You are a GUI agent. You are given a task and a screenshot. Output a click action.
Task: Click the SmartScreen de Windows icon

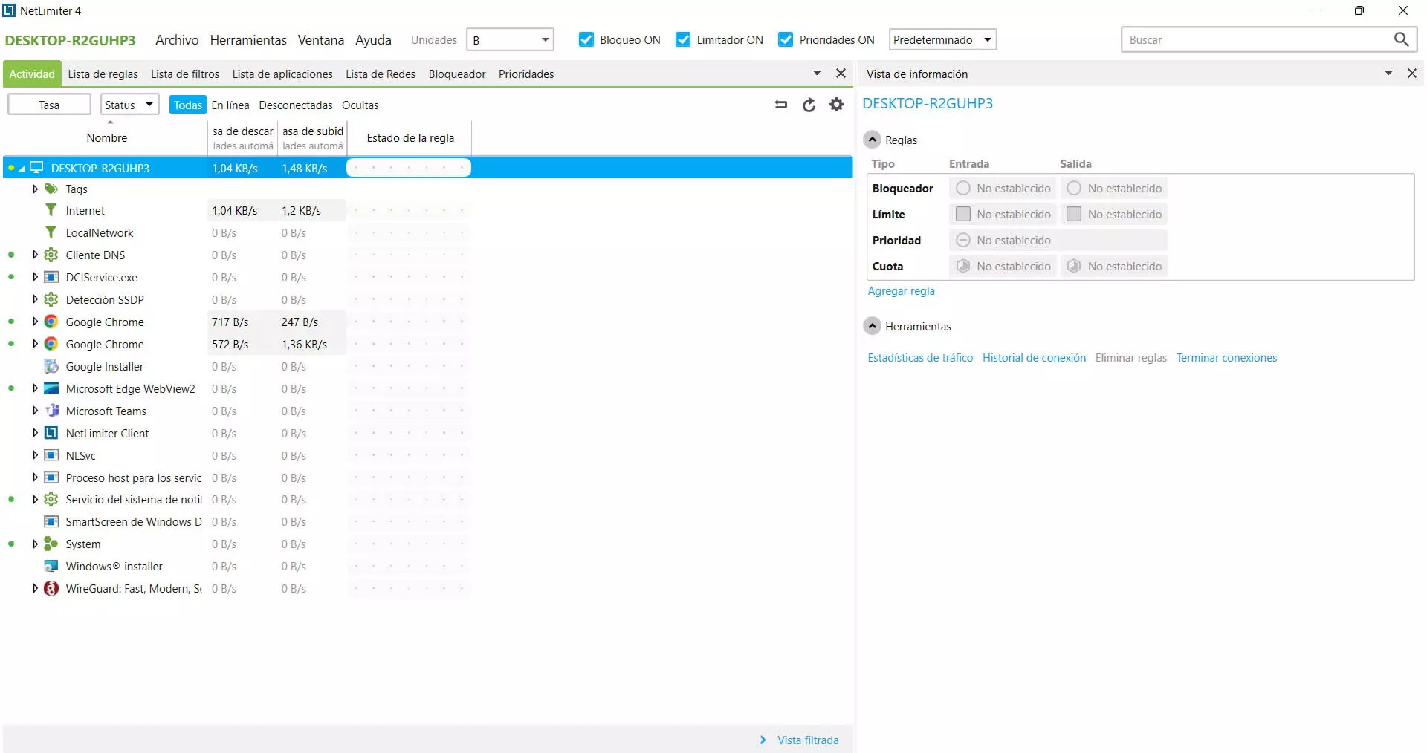pyautogui.click(x=51, y=521)
